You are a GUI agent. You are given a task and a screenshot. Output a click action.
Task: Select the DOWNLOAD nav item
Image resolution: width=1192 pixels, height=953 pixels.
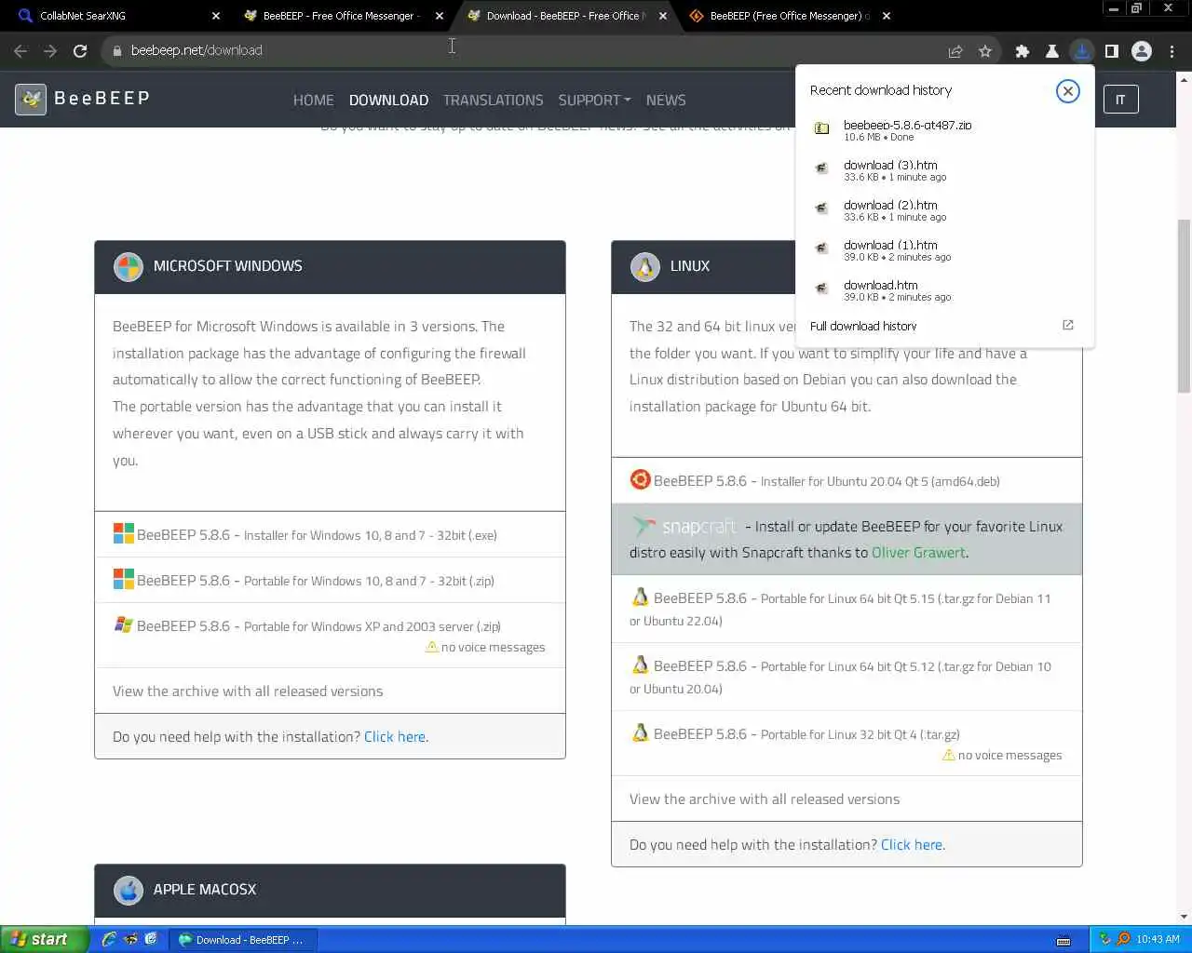388,100
